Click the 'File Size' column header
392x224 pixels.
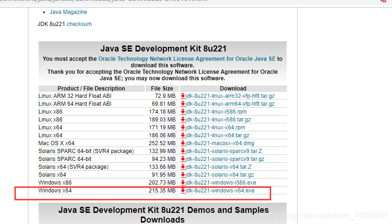tap(162, 89)
